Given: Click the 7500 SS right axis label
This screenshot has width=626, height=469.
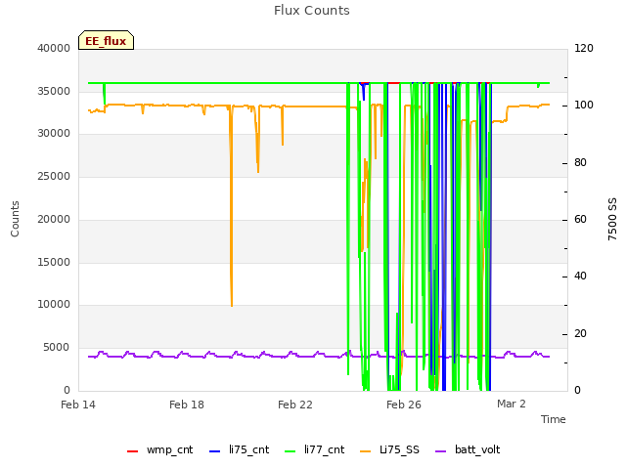Looking at the screenshot, I should pos(612,219).
